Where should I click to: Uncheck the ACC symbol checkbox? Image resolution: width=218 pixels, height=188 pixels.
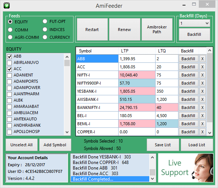[x=9, y=69]
